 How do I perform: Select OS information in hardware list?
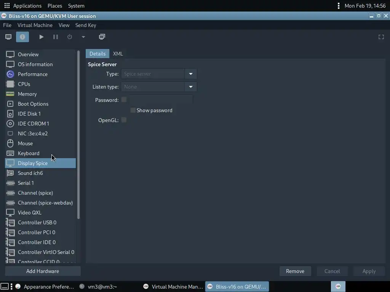40,64
